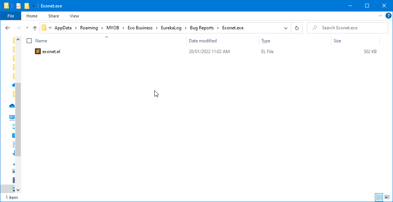Click the New folder quick access icon
Viewport: 393px width, 202px height.
click(27, 6)
